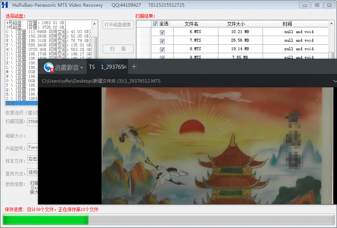Viewport: 337px width, 228px height.
Task: Select the I:\ drive 186.17GB row
Action: pos(49,54)
